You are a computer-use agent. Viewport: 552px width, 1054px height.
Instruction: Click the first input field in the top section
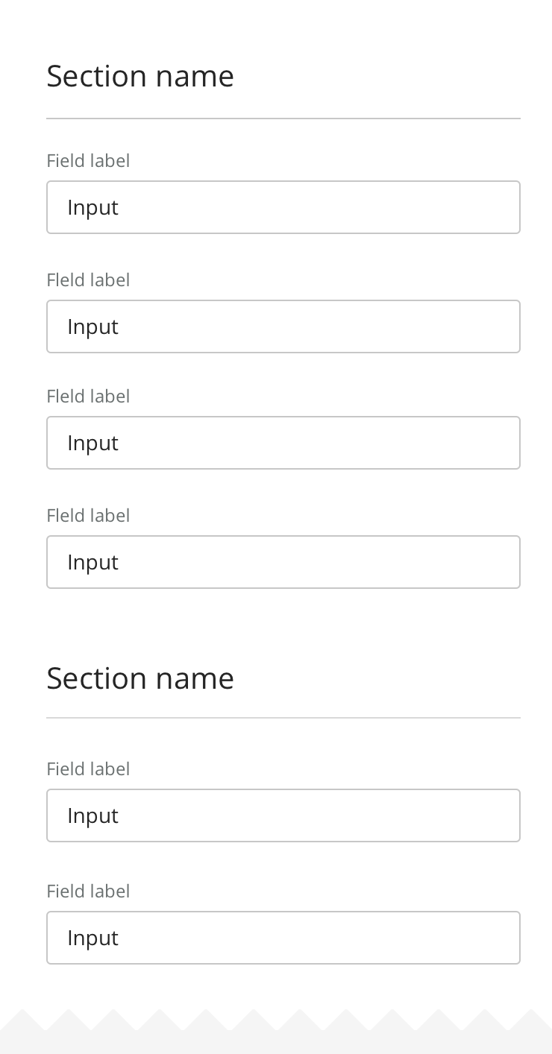coord(283,207)
